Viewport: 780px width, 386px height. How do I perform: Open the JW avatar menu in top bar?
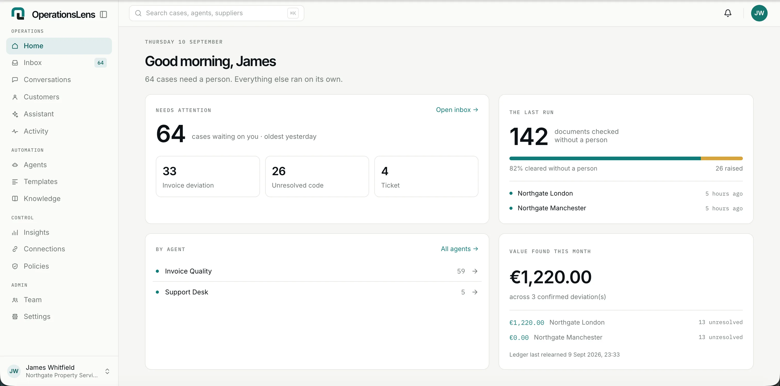[x=759, y=13]
